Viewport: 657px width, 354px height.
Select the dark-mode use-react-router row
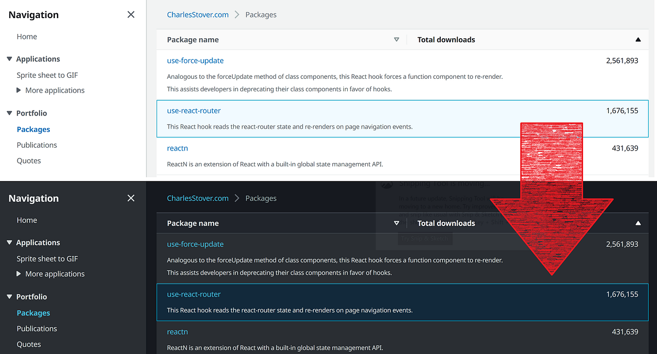pos(383,302)
